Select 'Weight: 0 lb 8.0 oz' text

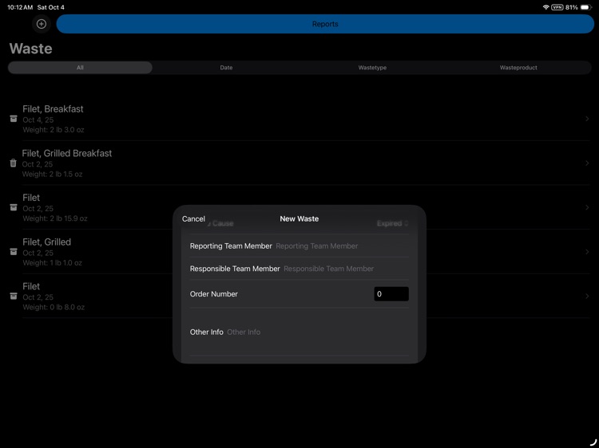pos(54,308)
